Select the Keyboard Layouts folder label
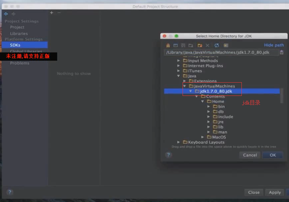Viewport: 289px width, 202px height. [206, 142]
